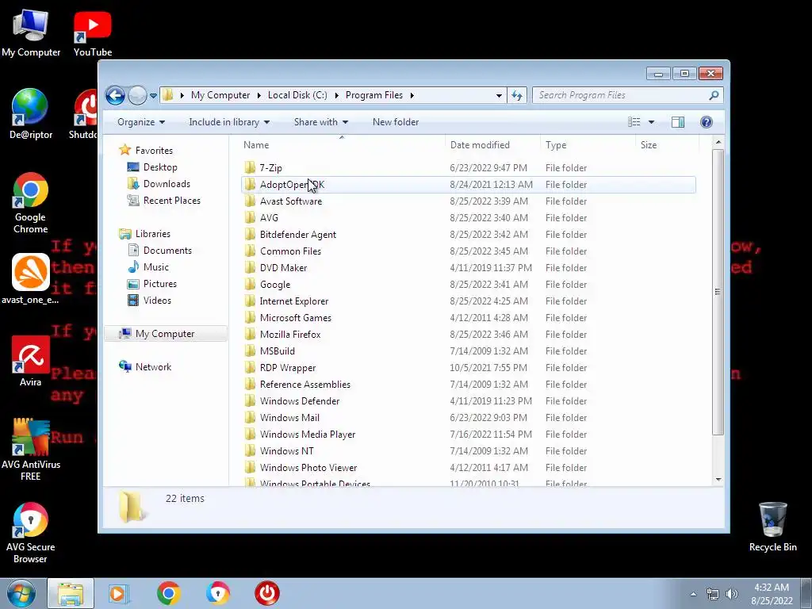Refresh the Program Files folder view

click(x=517, y=95)
